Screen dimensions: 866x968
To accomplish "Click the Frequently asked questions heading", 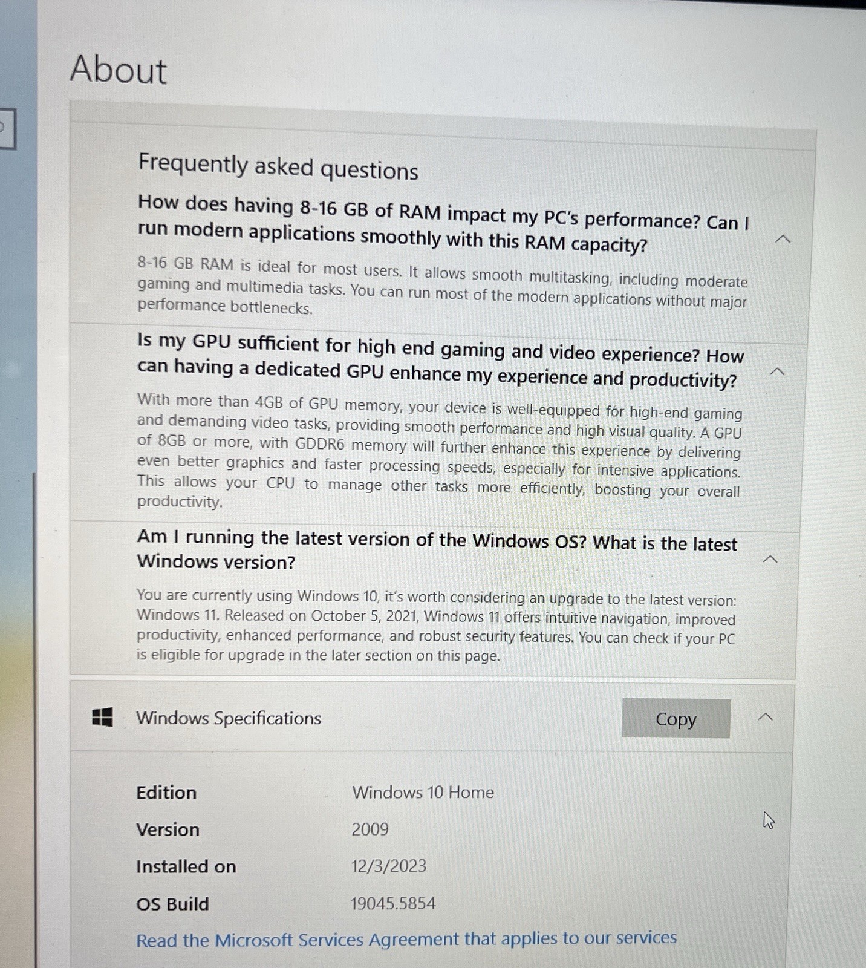I will pyautogui.click(x=278, y=167).
